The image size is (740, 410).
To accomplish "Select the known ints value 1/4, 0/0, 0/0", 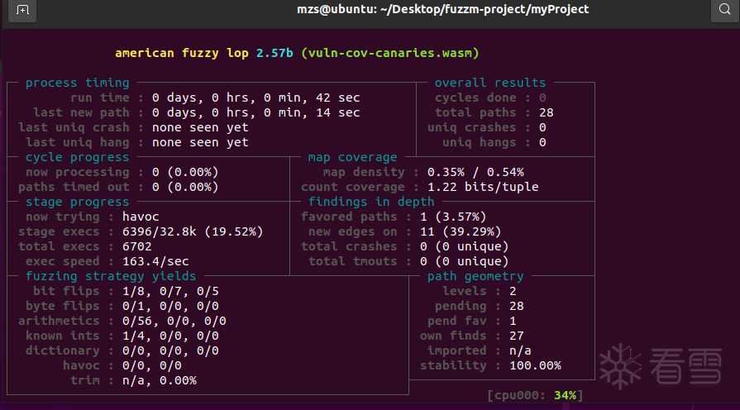I will (x=170, y=336).
